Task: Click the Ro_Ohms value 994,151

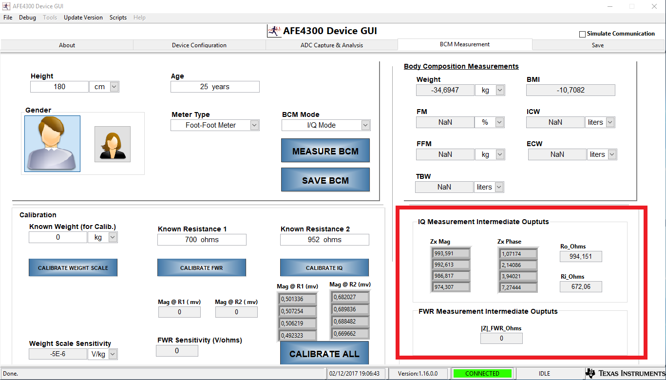Action: pos(581,257)
